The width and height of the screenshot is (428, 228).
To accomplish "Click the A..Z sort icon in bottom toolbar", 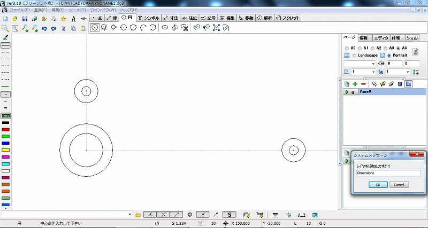I will tap(301, 215).
